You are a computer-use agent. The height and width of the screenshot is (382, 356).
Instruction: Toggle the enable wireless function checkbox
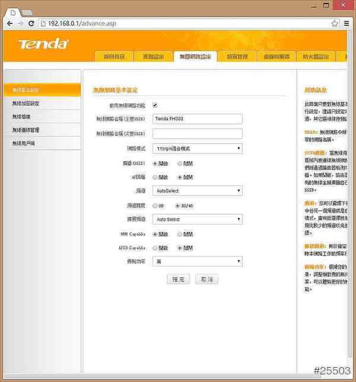(155, 105)
